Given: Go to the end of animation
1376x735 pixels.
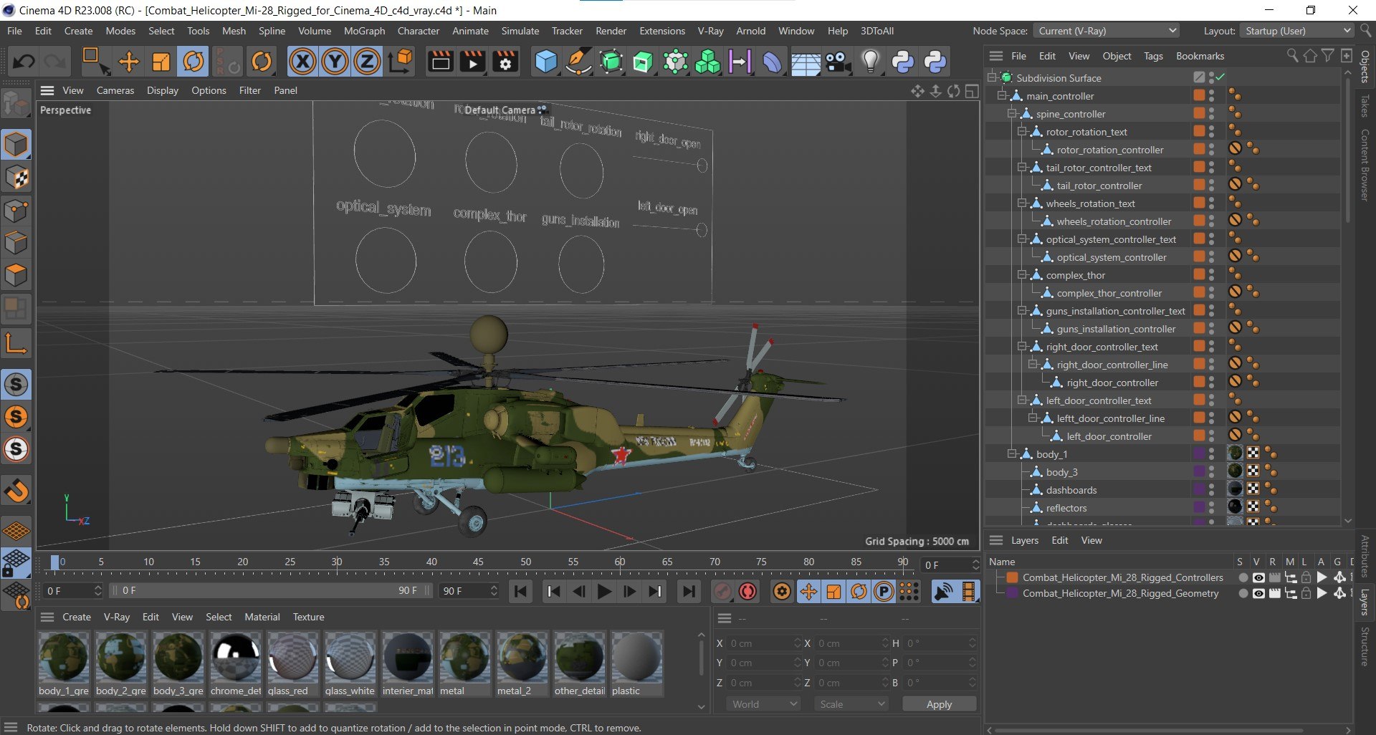Looking at the screenshot, I should pos(689,591).
